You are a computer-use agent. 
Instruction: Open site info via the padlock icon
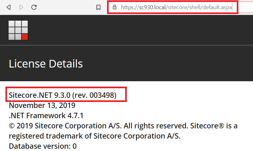115,7
